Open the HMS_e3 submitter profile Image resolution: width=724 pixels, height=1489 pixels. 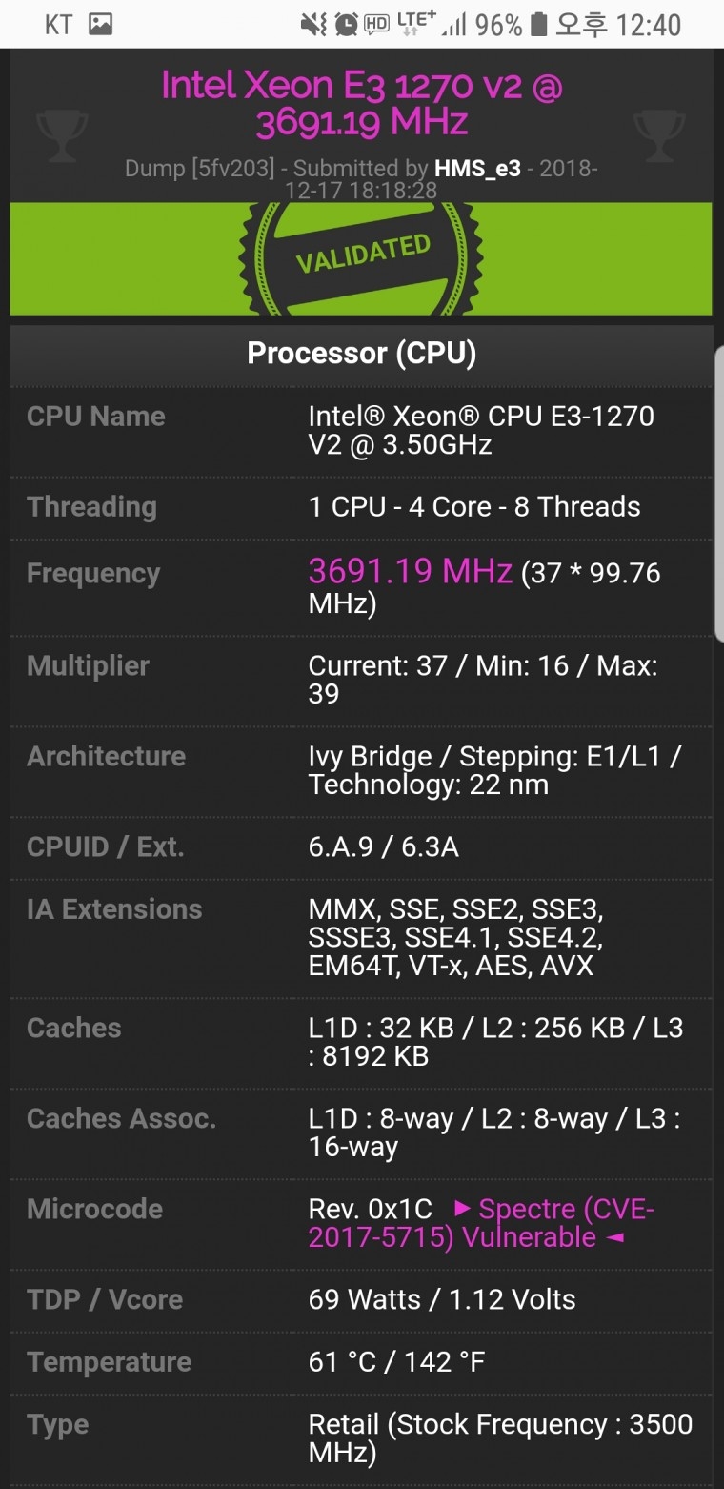[x=477, y=169]
